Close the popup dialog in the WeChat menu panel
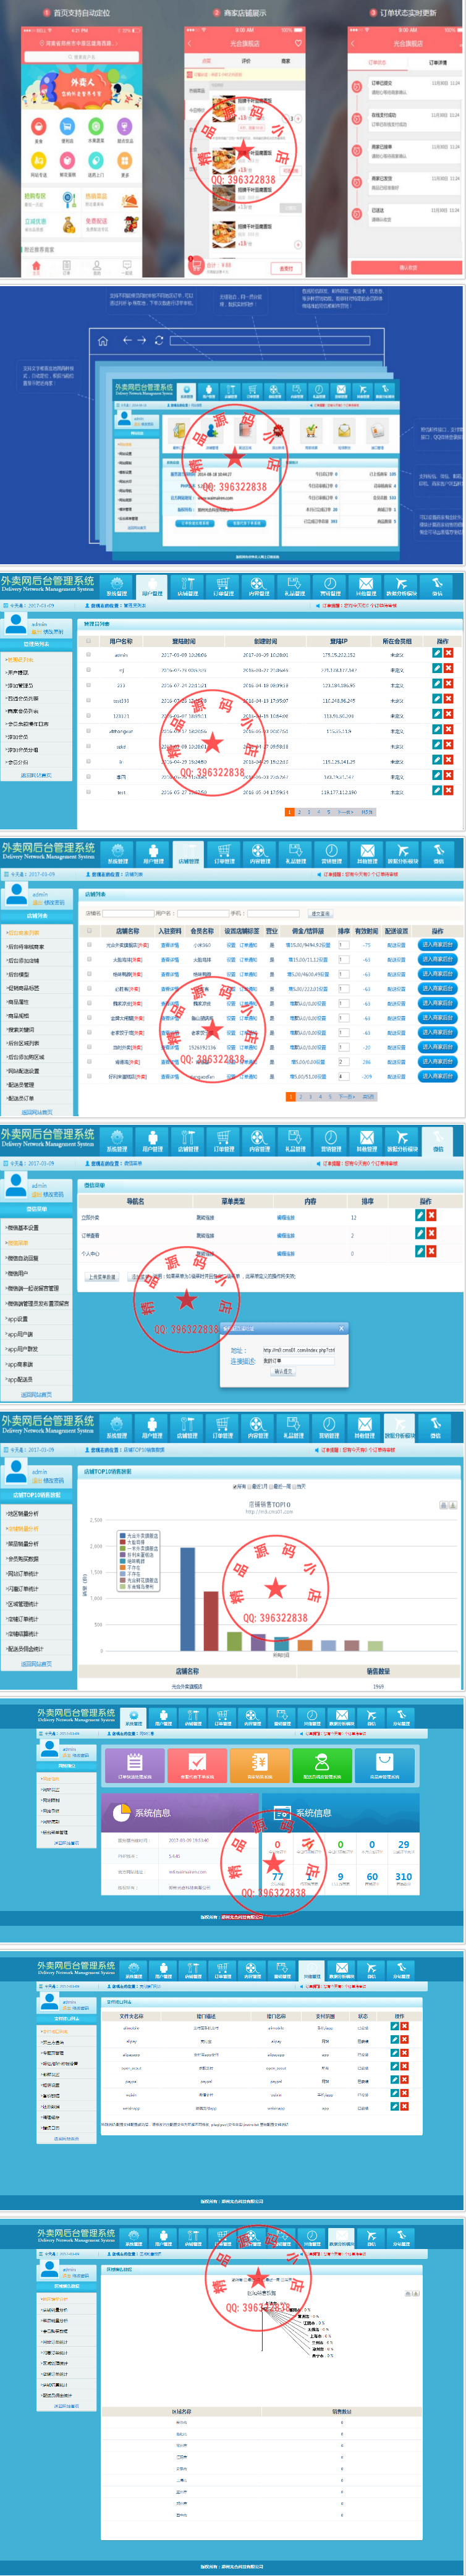Image resolution: width=466 pixels, height=2576 pixels. coord(341,1328)
